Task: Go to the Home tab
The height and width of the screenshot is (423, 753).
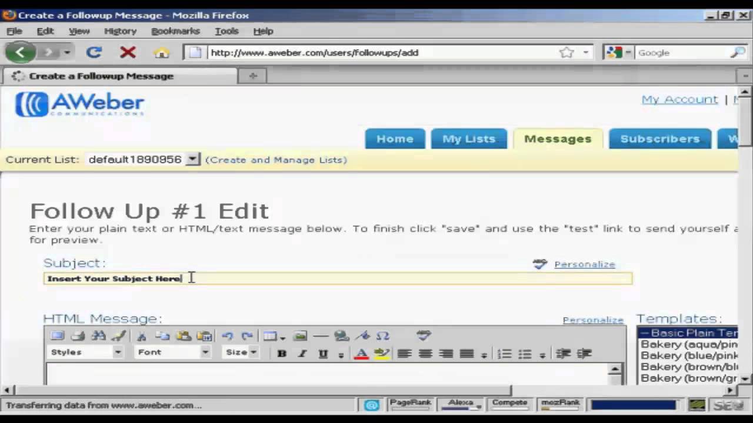Action: (x=395, y=139)
